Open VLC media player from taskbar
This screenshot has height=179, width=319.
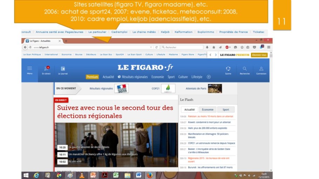[x=82, y=176]
